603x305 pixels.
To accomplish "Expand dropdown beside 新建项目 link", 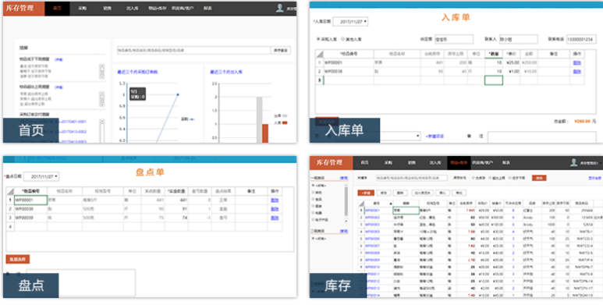I will click(x=418, y=137).
